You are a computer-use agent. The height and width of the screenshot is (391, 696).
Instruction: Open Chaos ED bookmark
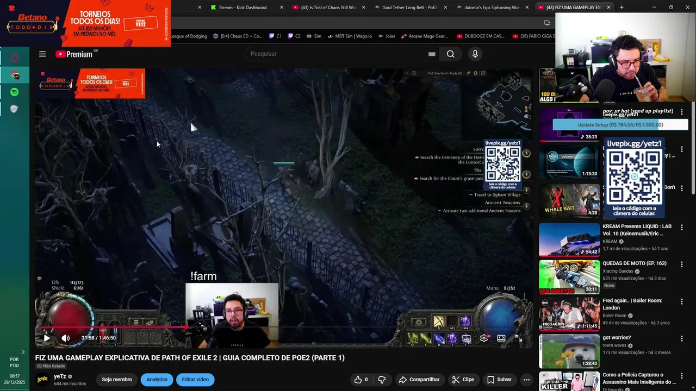click(x=238, y=36)
